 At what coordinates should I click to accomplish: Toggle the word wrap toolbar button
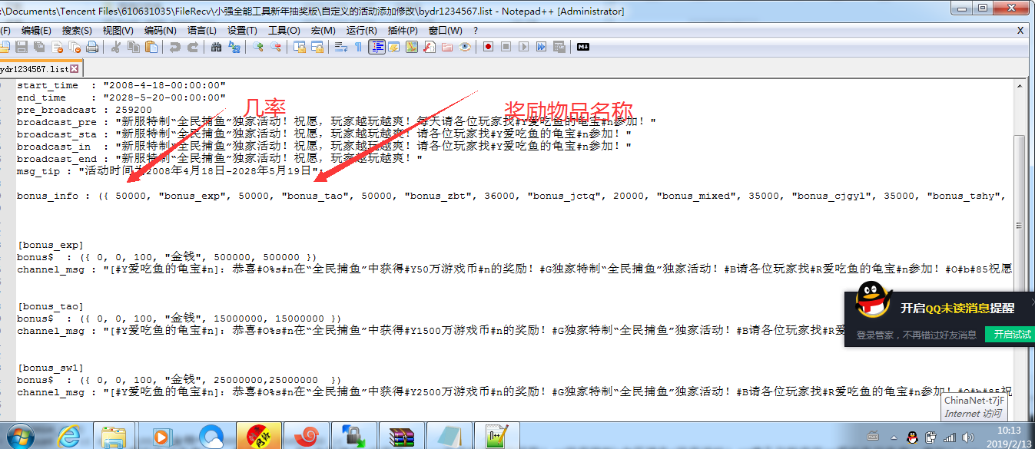click(341, 47)
